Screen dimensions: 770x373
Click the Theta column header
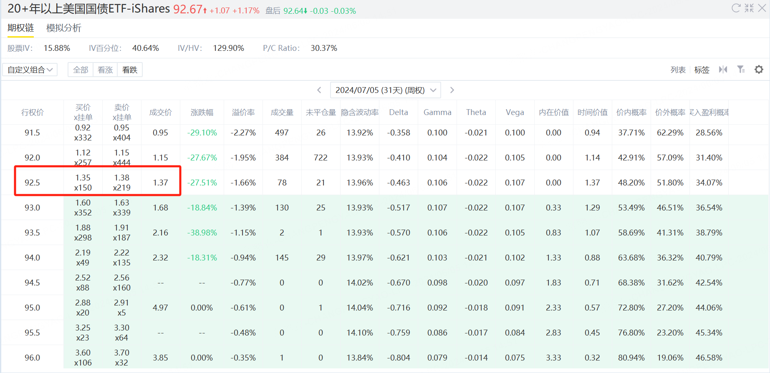[x=476, y=112]
